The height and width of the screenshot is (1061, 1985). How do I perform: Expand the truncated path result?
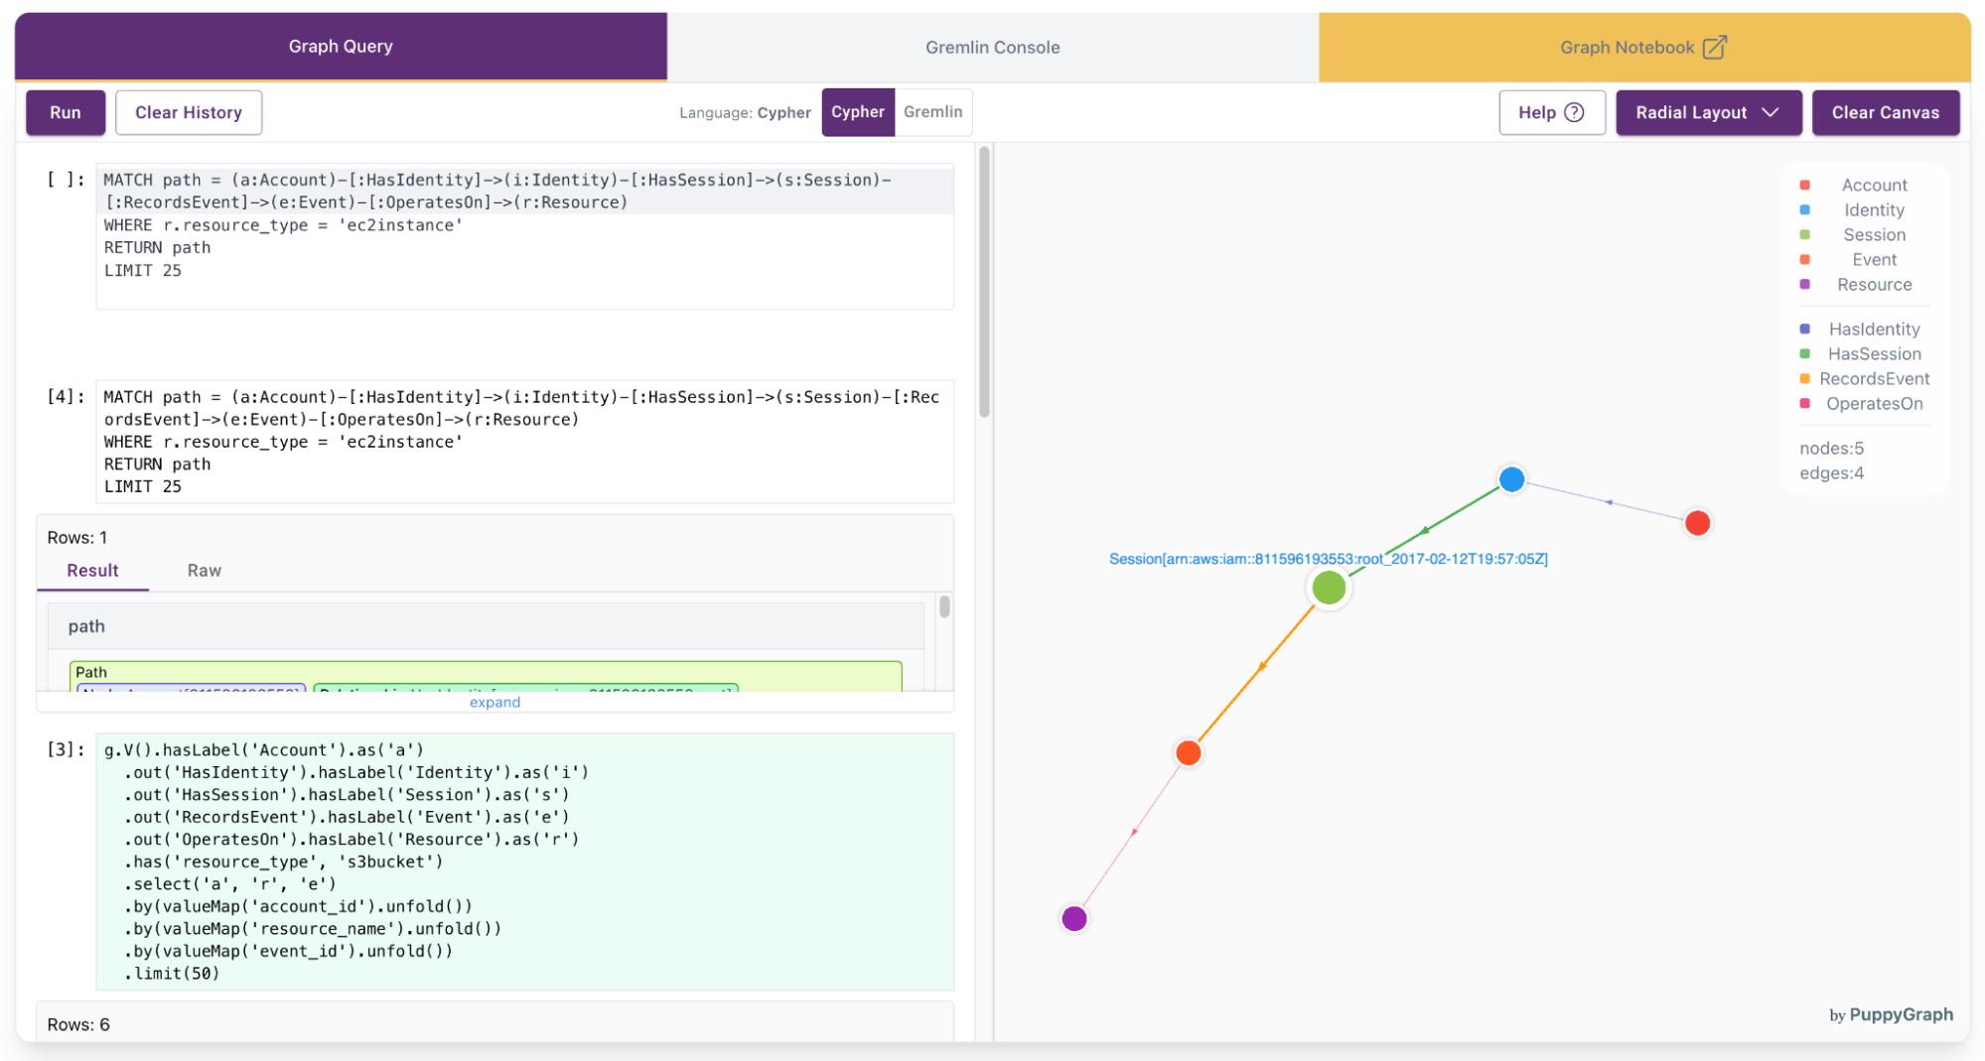tap(494, 702)
